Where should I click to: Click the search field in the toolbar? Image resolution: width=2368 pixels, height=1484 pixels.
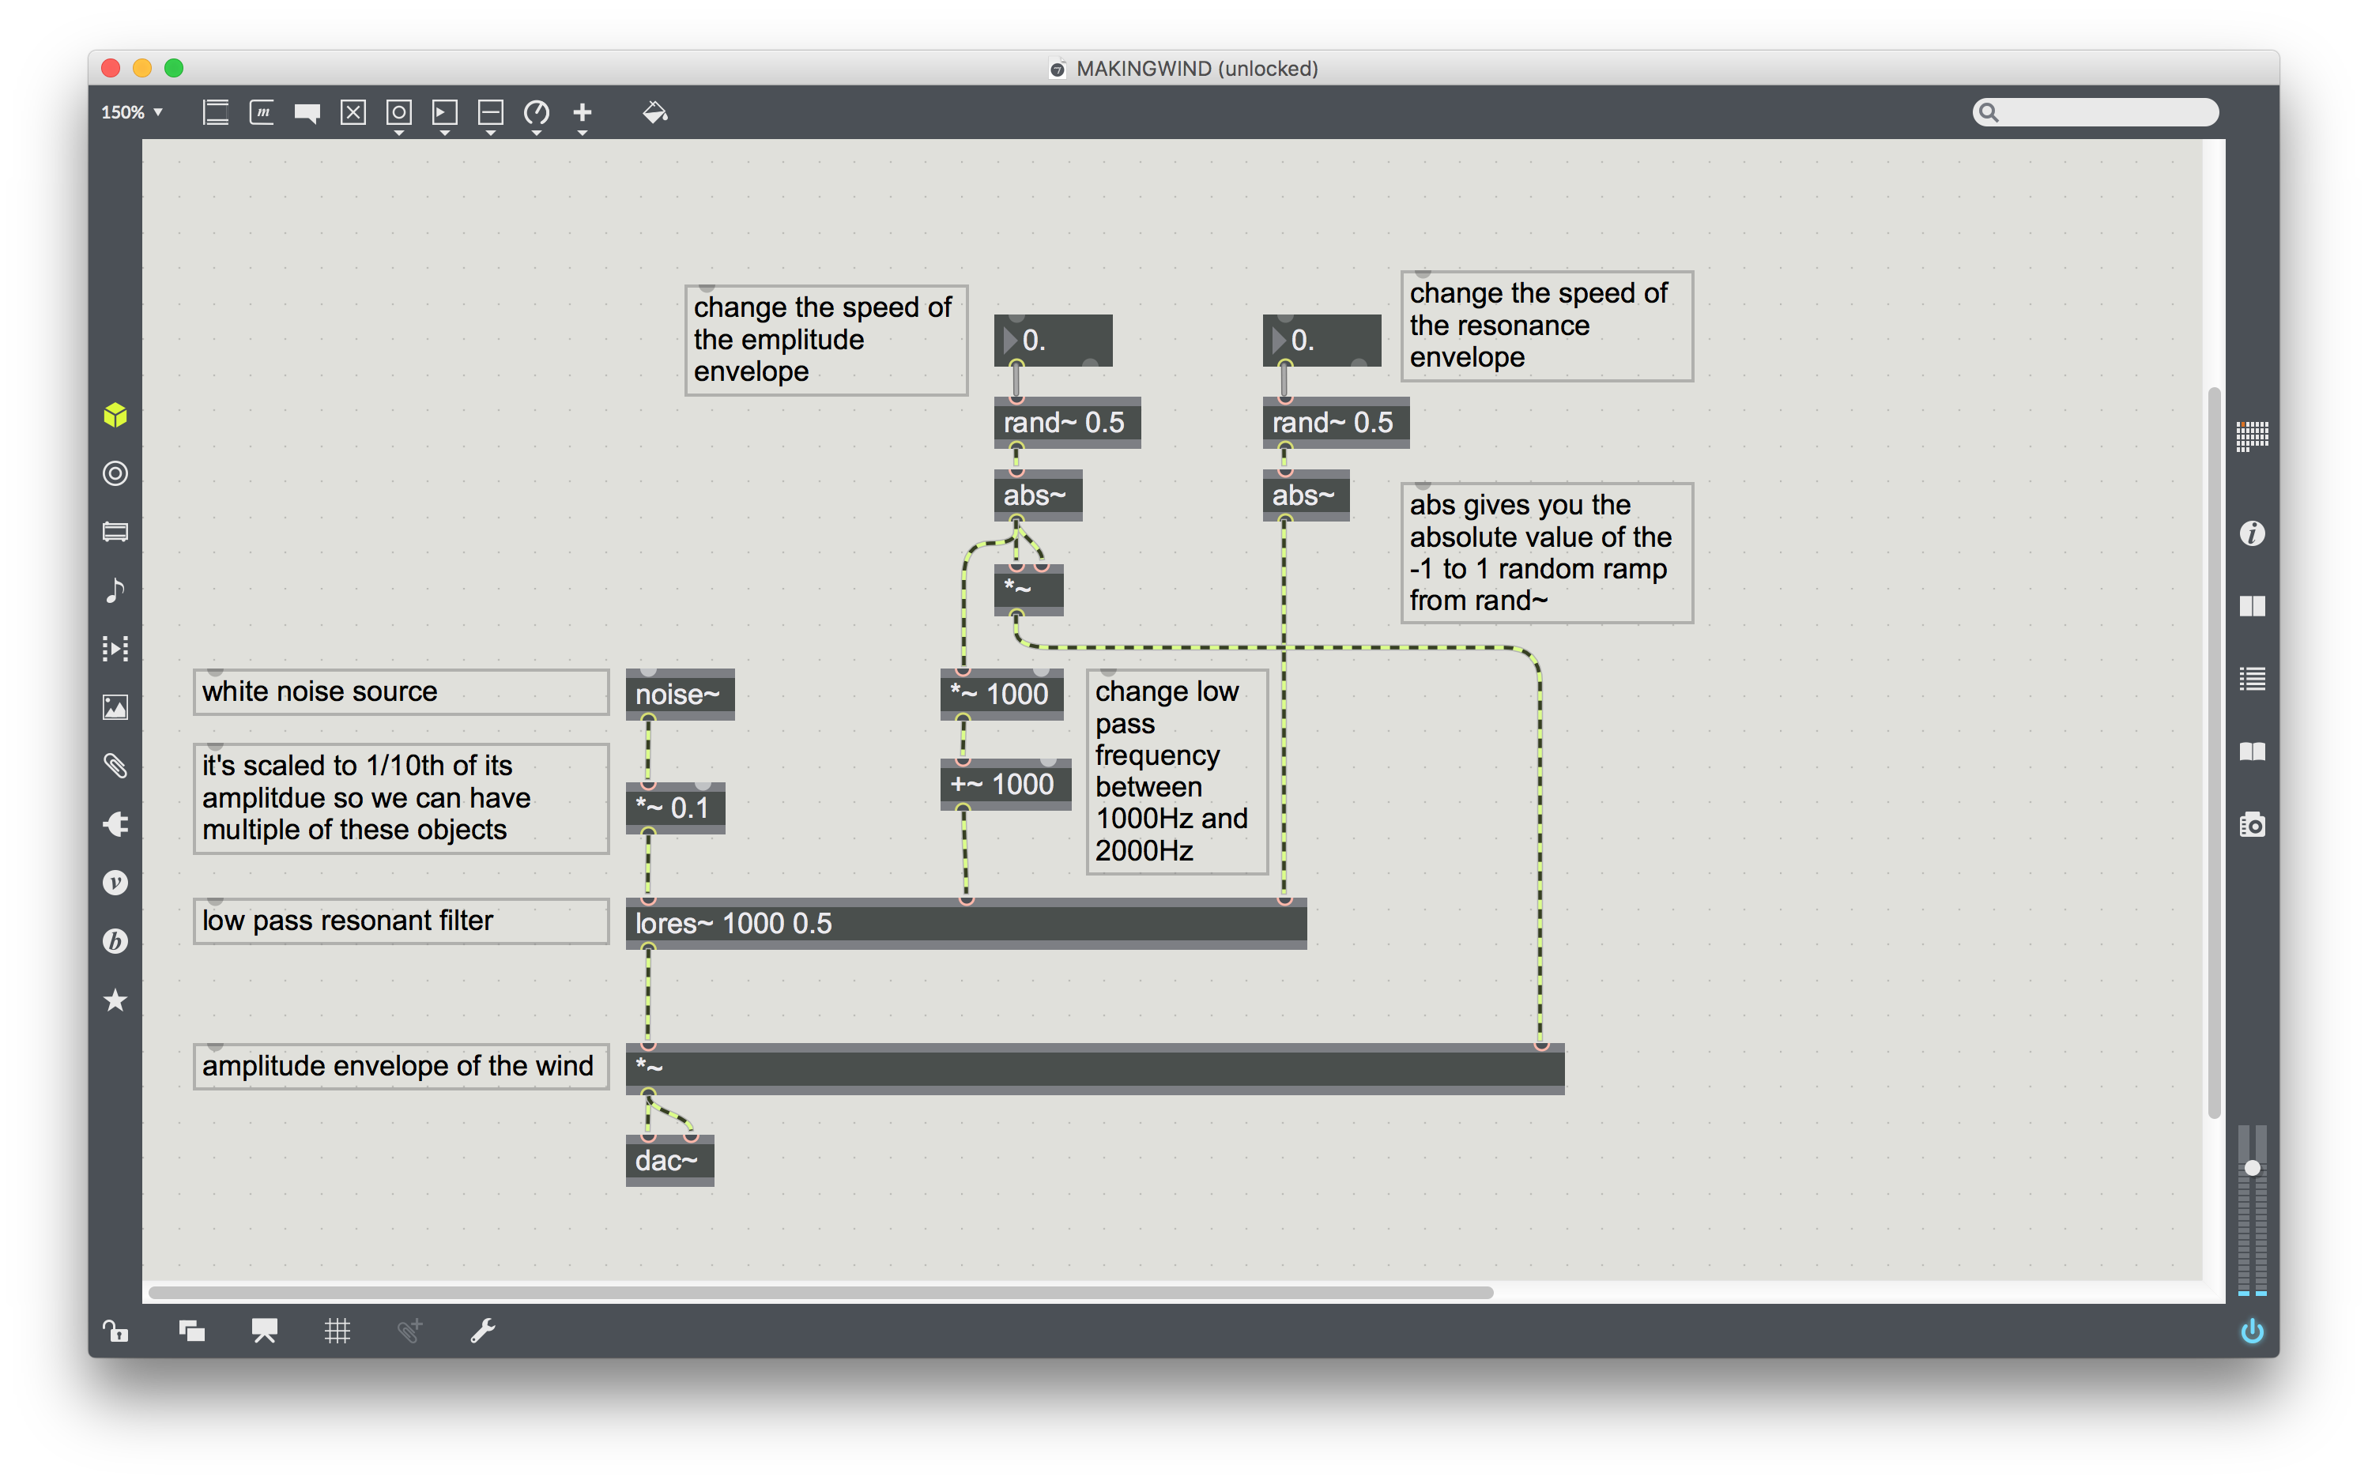coord(2106,113)
